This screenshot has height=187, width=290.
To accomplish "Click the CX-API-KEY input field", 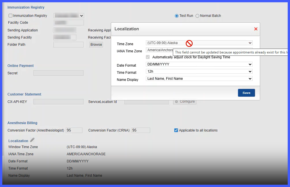I will point(59,102).
